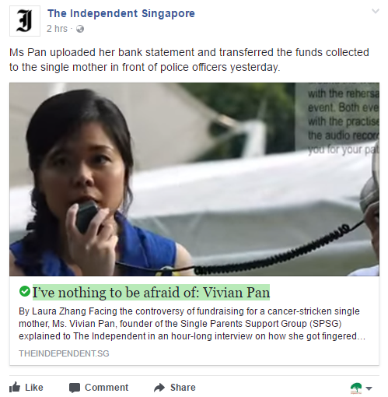This screenshot has width=388, height=397.
Task: Click the Comment button label
Action: click(x=107, y=388)
